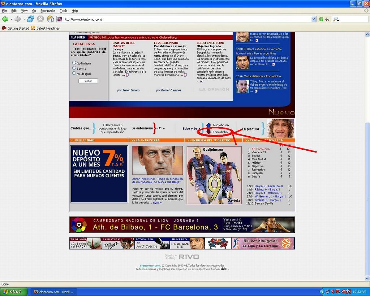The image size is (370, 296).
Task: Click the read-more arrow under Objetivo logrado
Action: click(202, 81)
